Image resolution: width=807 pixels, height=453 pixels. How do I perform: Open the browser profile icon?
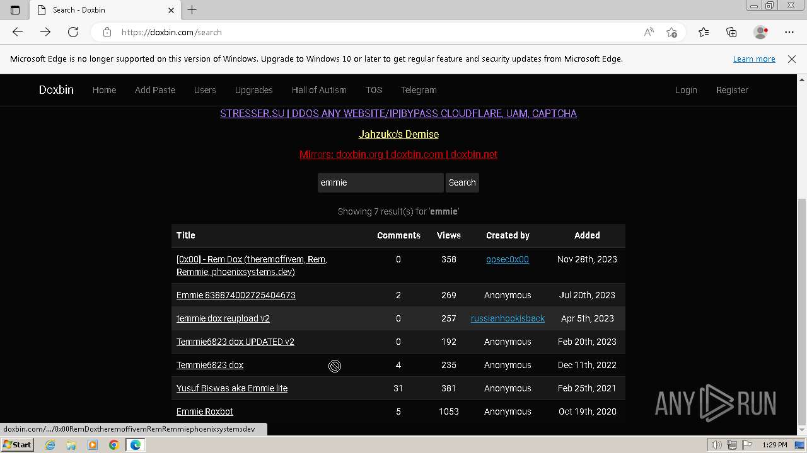pos(761,32)
